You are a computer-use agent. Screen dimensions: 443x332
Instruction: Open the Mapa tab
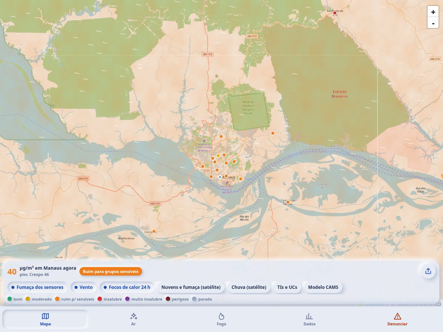(45, 319)
